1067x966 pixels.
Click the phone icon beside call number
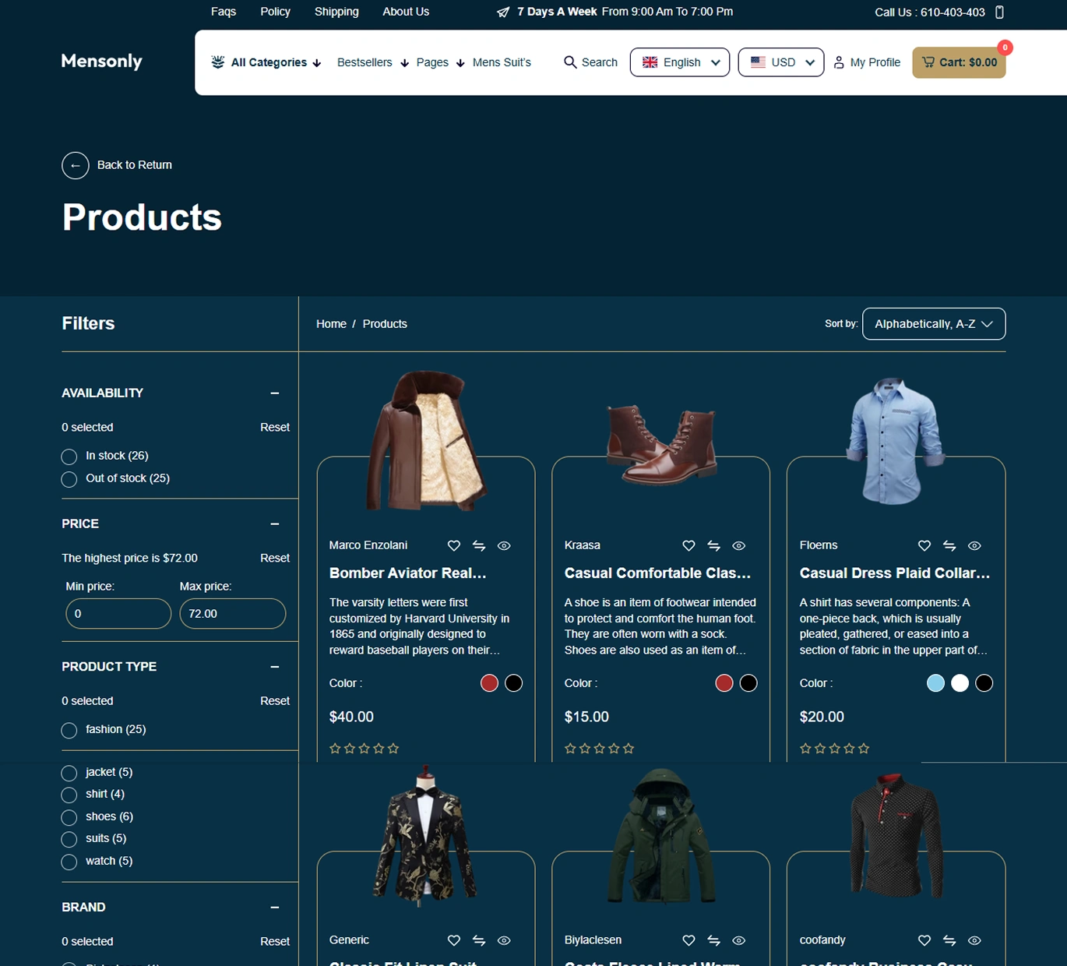(x=1000, y=12)
